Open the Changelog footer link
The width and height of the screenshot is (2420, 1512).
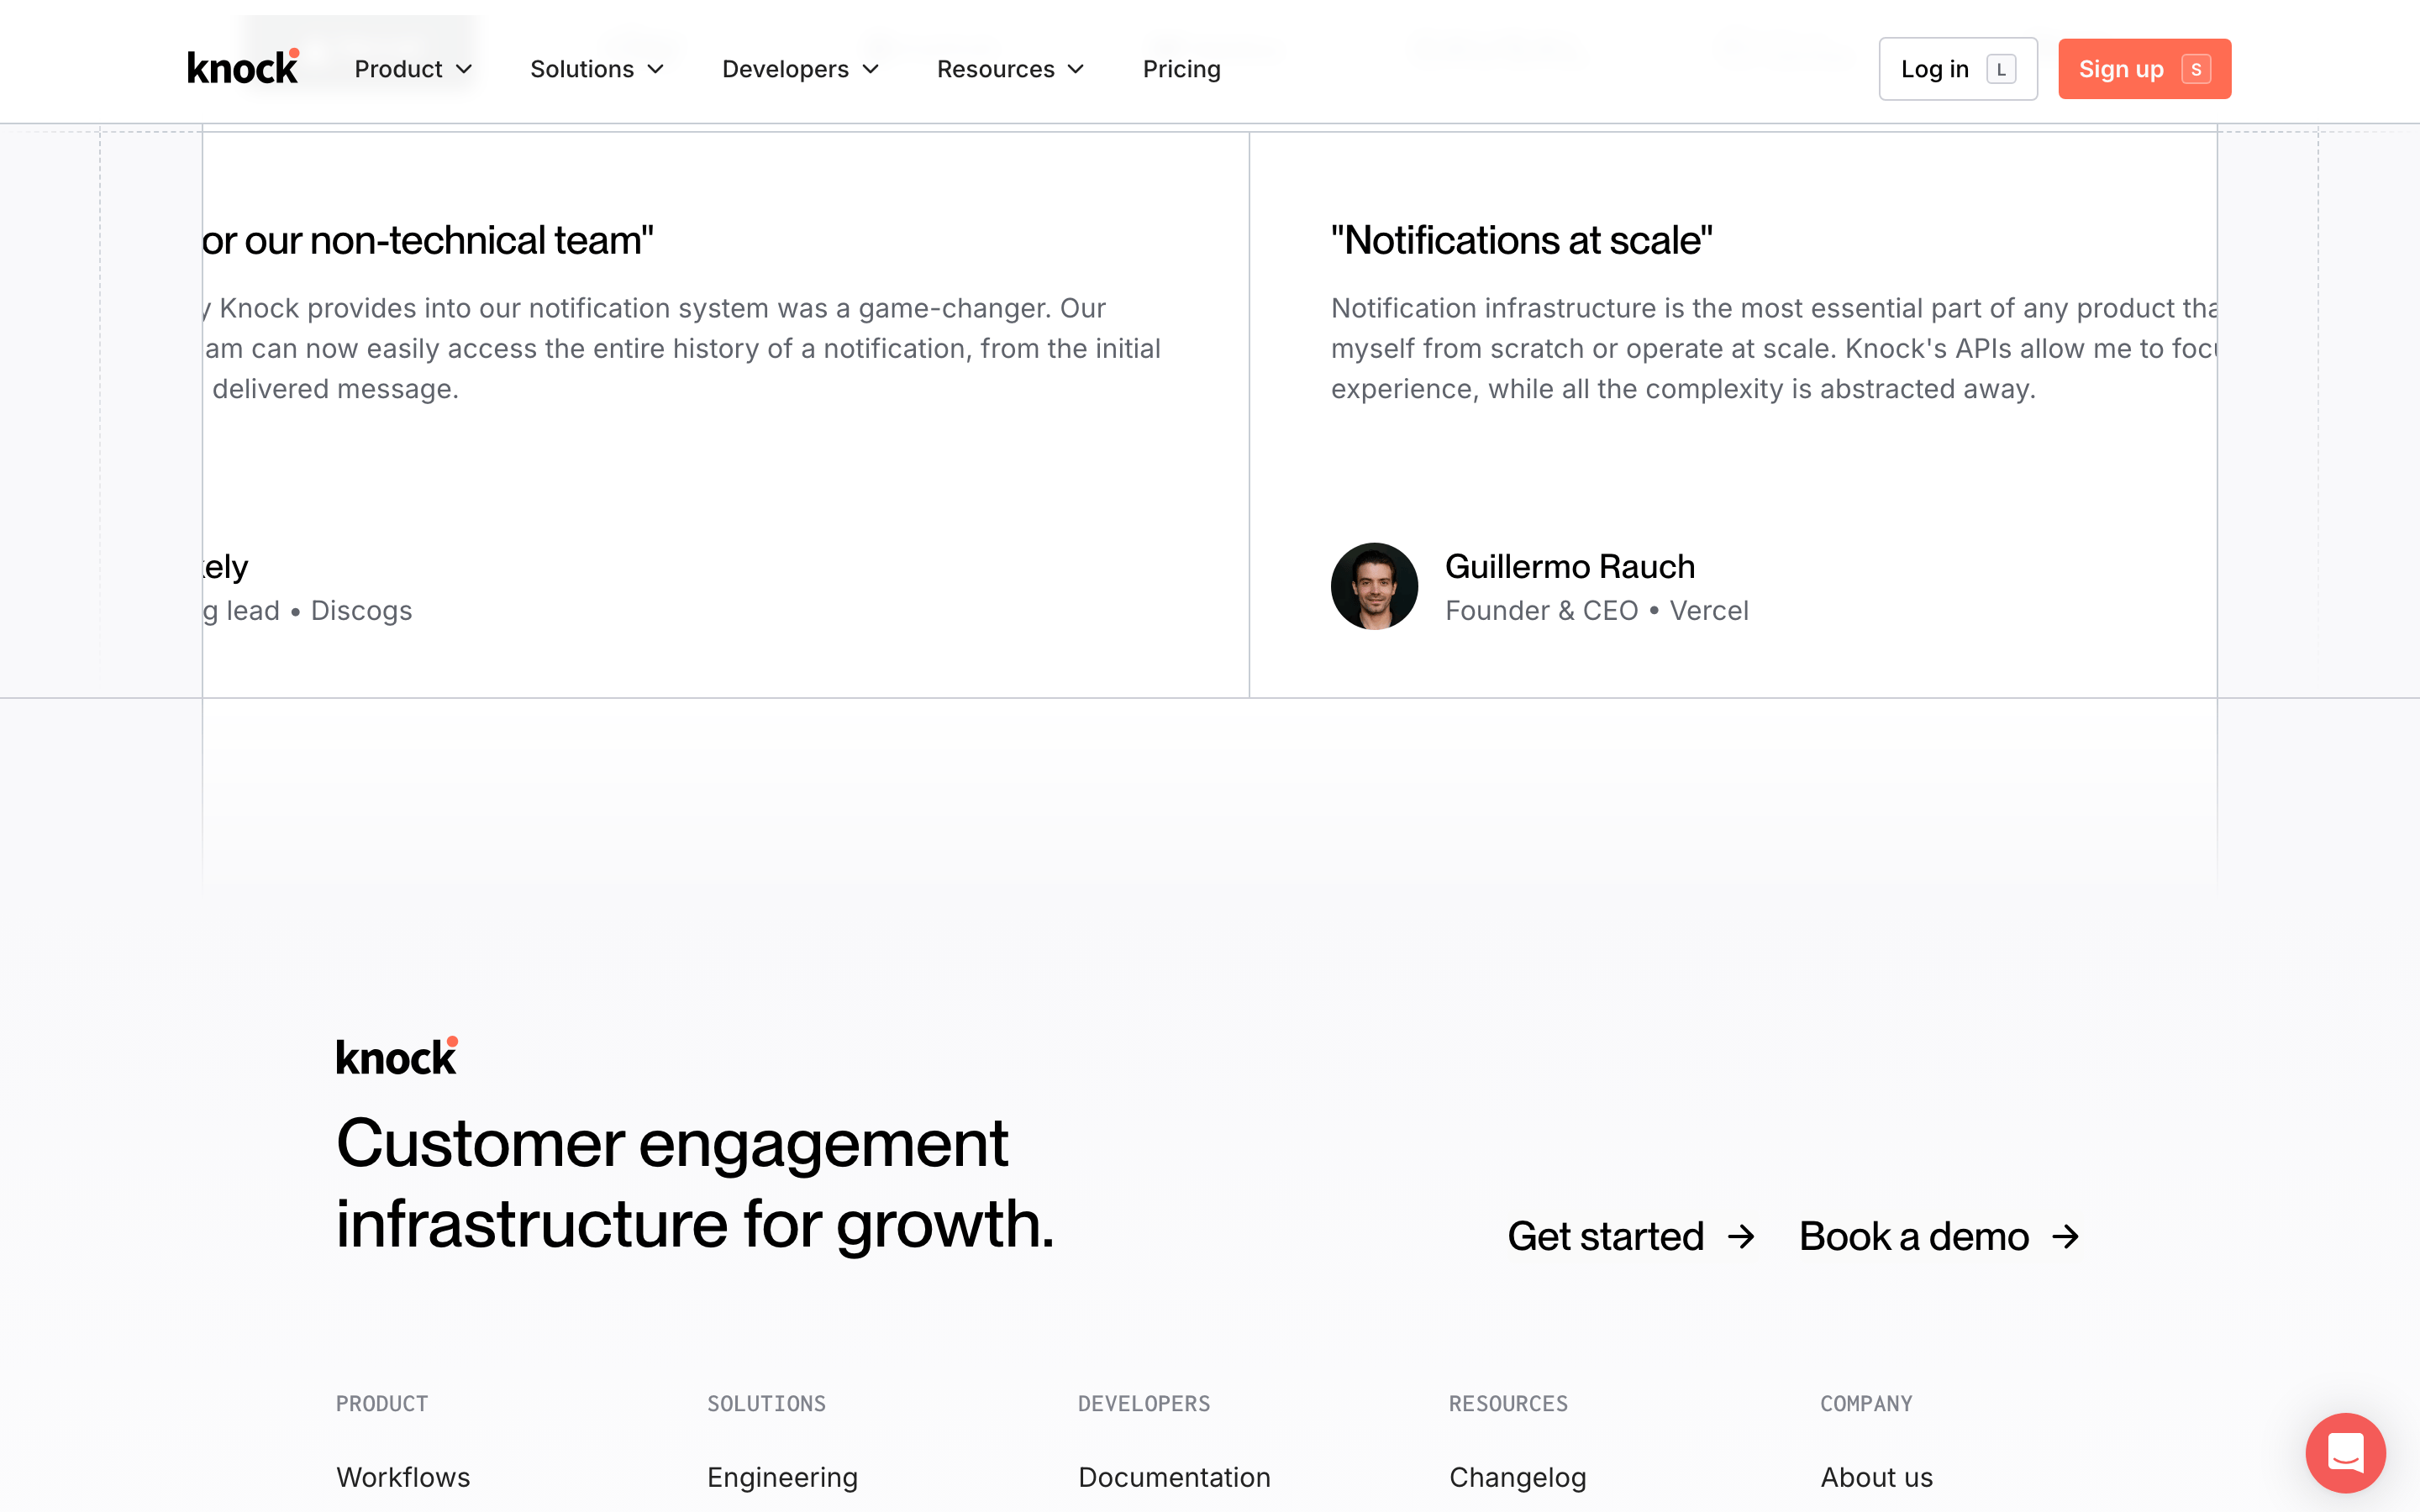click(x=1517, y=1477)
